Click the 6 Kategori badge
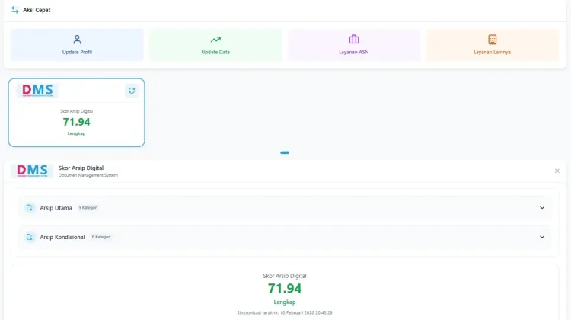Image resolution: width=571 pixels, height=320 pixels. (100, 237)
